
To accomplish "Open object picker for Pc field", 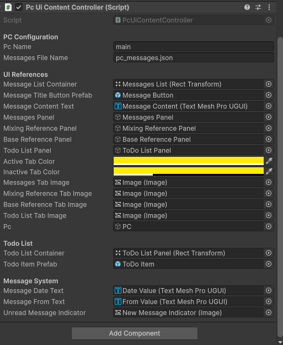I will click(269, 226).
